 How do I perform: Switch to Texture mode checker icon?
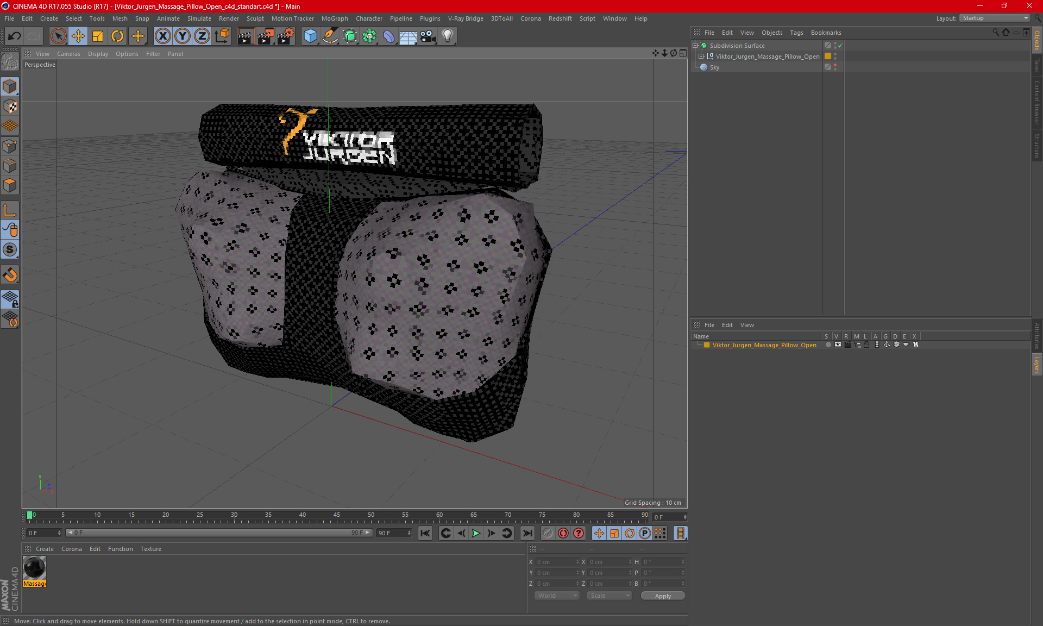[x=10, y=107]
